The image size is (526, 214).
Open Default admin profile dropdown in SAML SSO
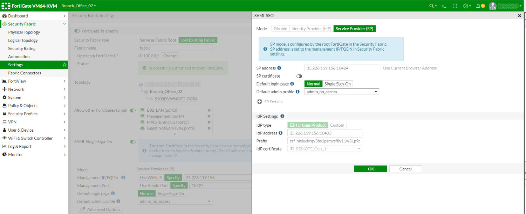tap(342, 92)
